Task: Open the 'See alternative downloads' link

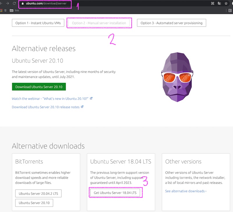Action: [x=186, y=191]
